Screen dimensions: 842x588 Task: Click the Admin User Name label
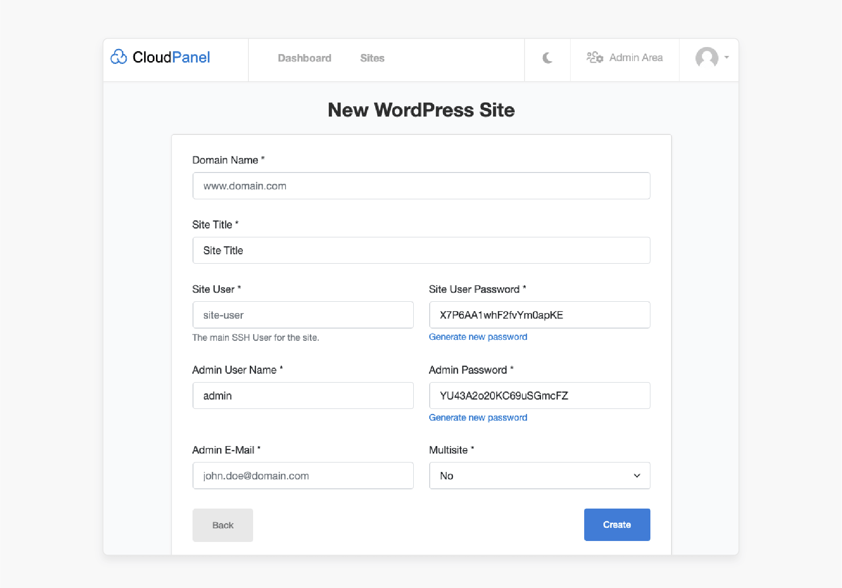237,370
